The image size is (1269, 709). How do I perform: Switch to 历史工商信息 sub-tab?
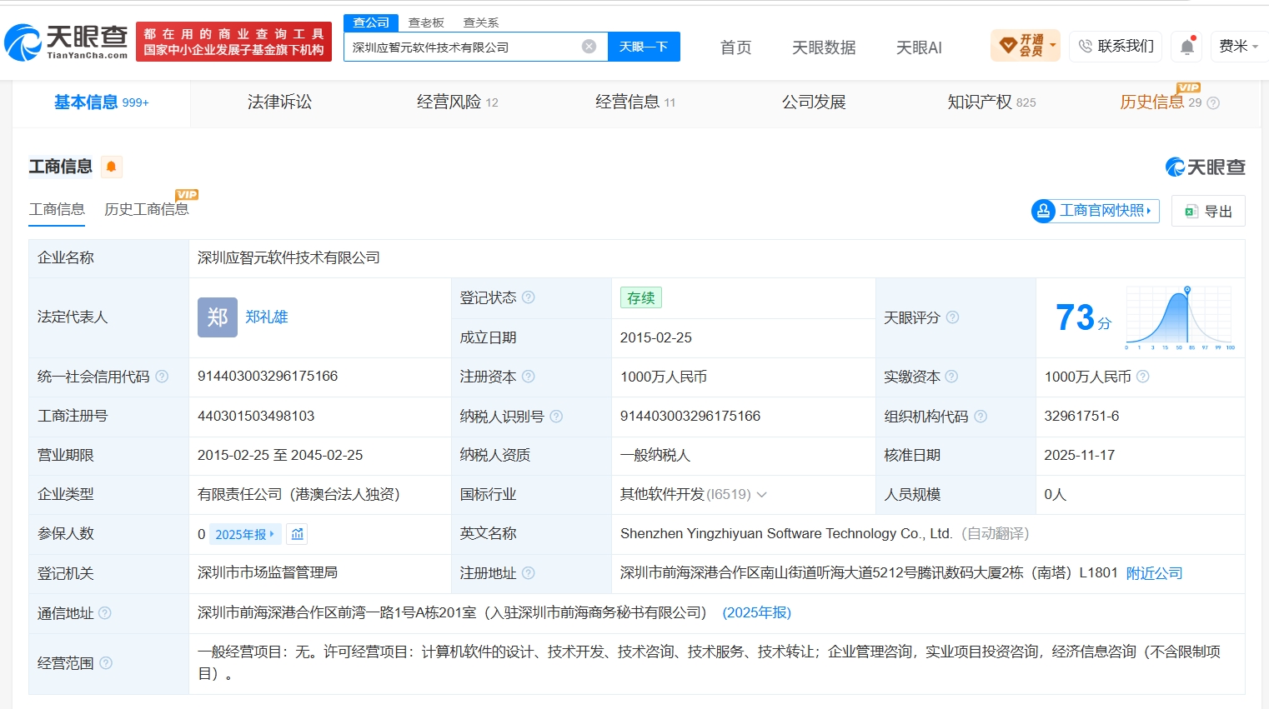point(147,209)
